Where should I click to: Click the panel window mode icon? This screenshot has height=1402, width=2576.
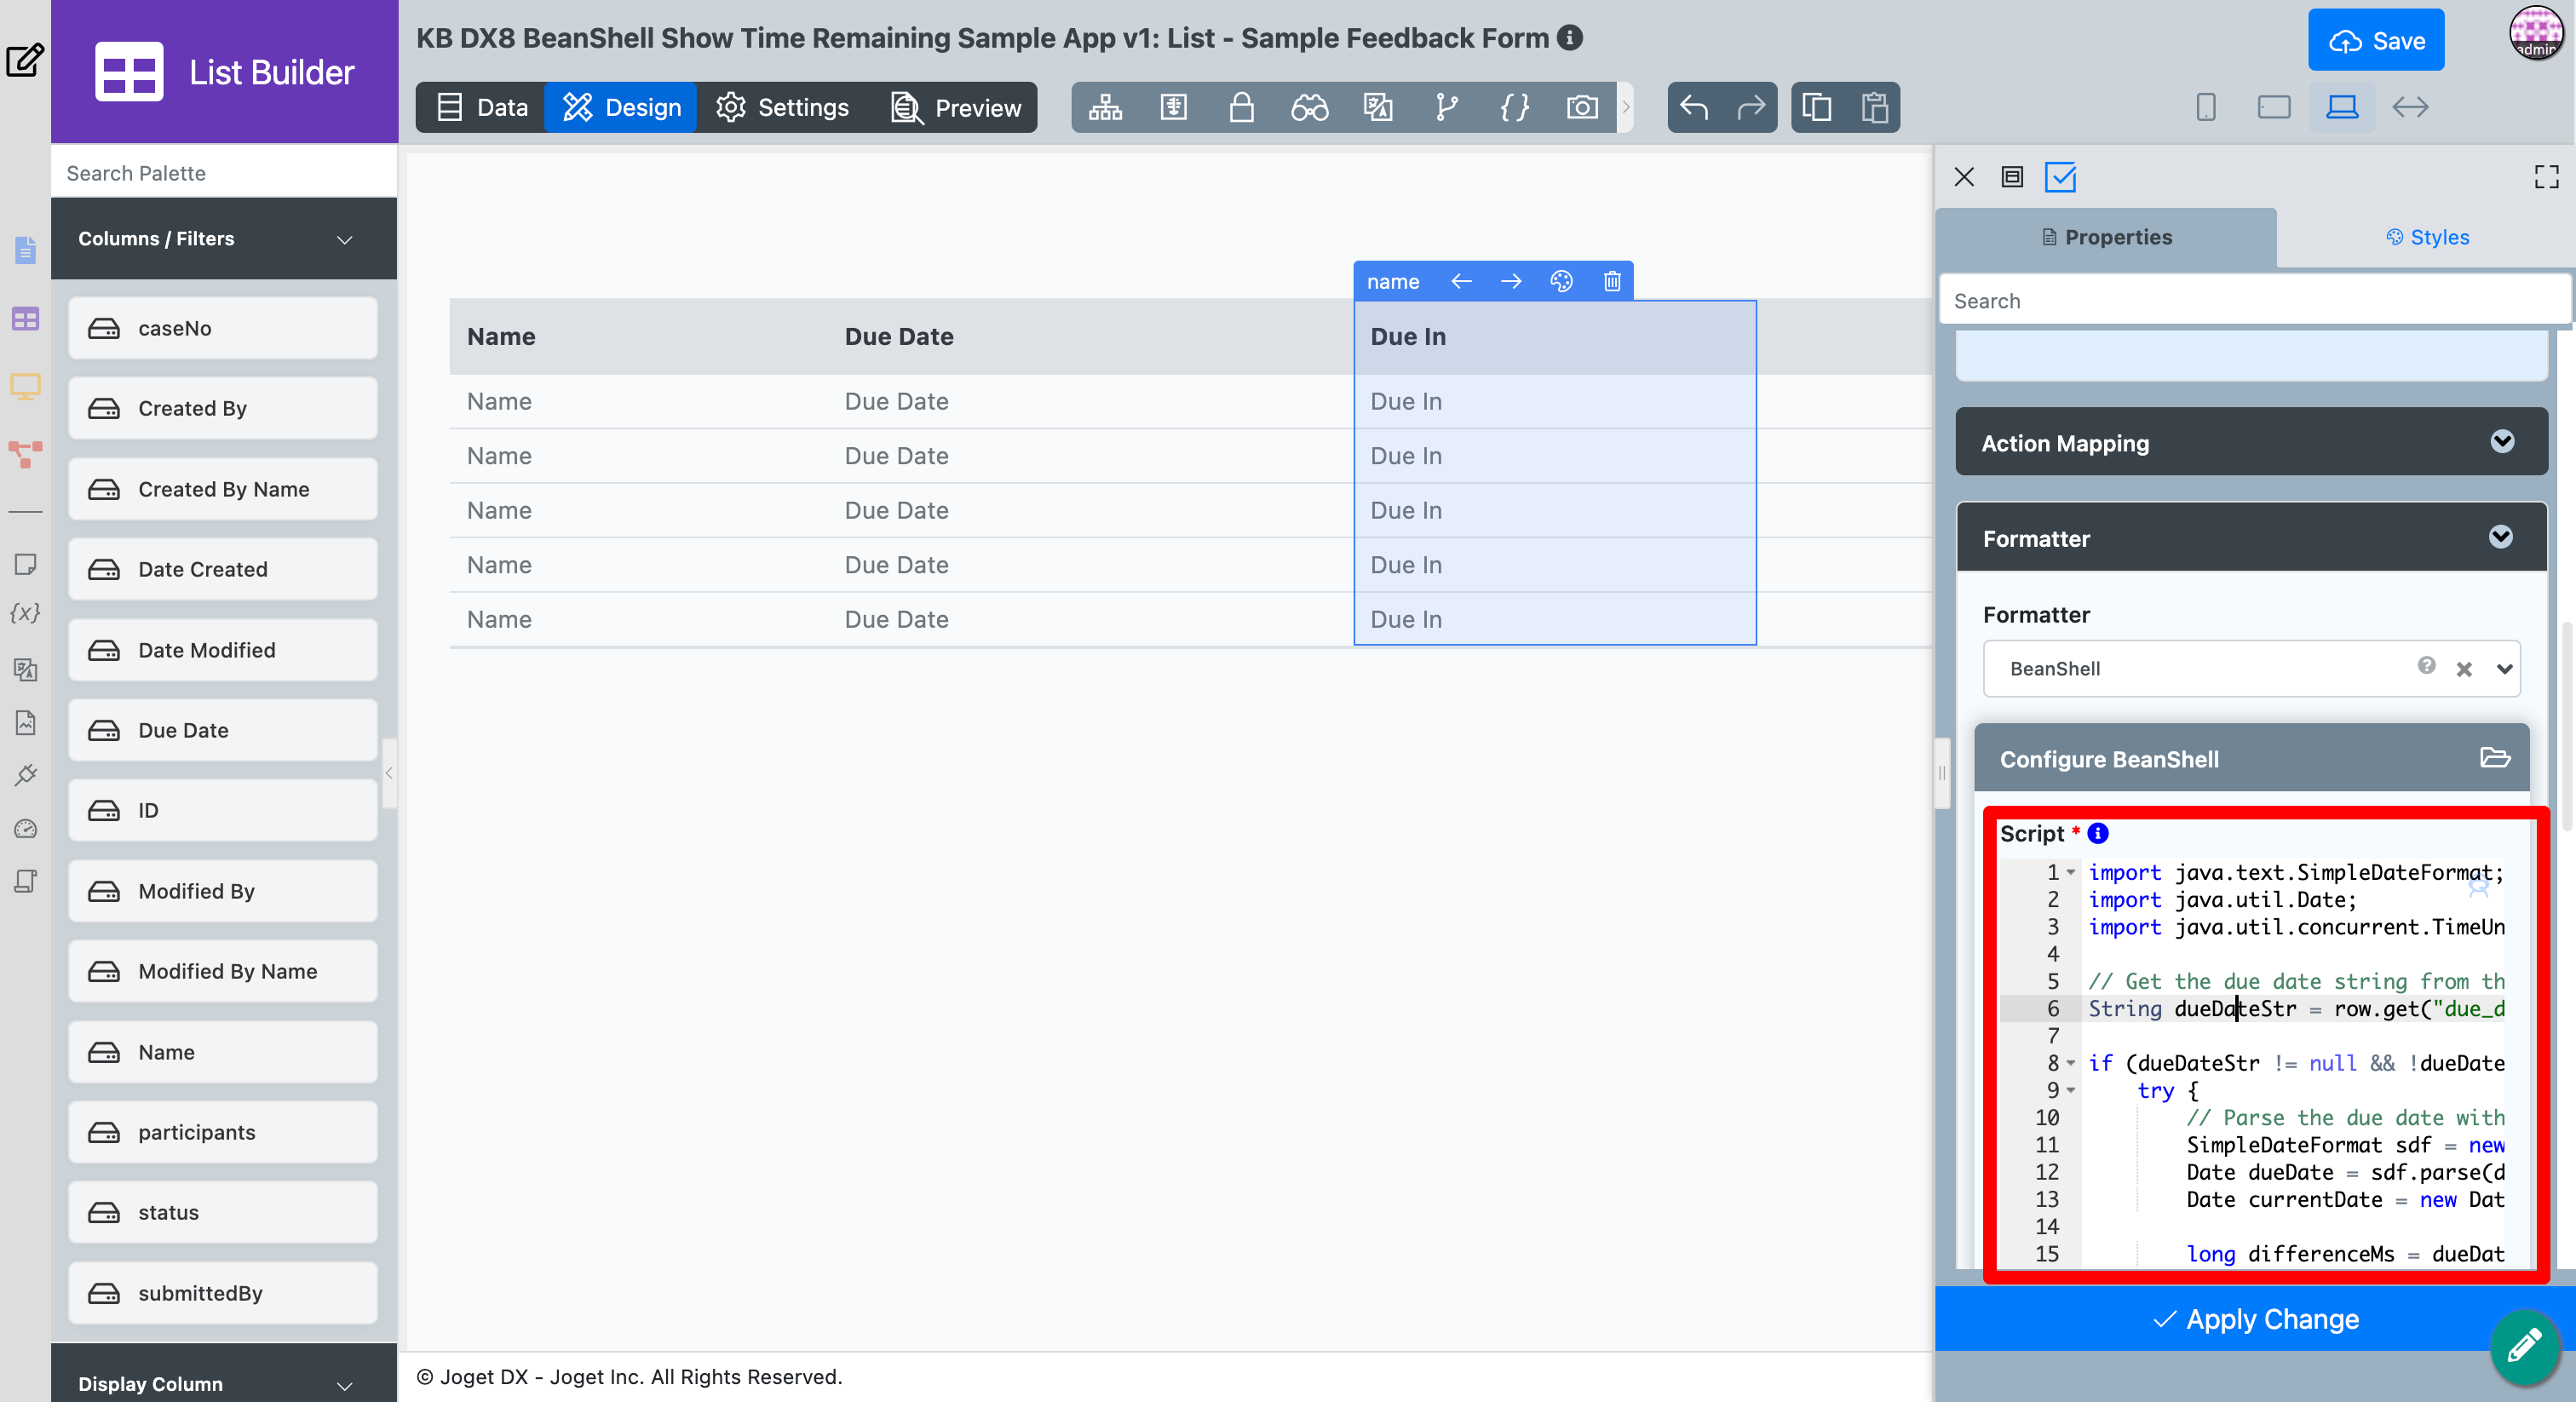coord(2012,177)
